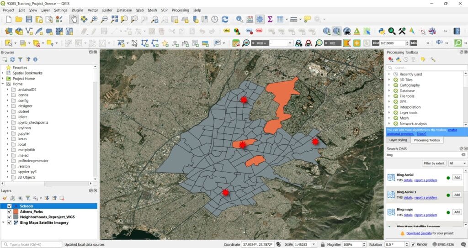Add the Bing maps service

click(x=457, y=212)
